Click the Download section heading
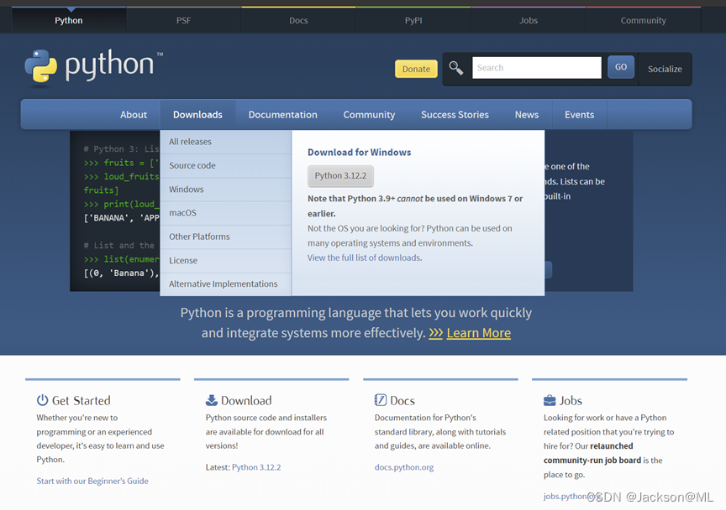Viewport: 726px width, 510px height. click(246, 400)
